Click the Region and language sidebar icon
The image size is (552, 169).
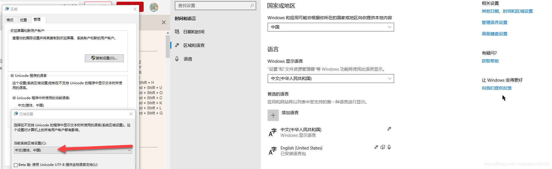pos(177,45)
